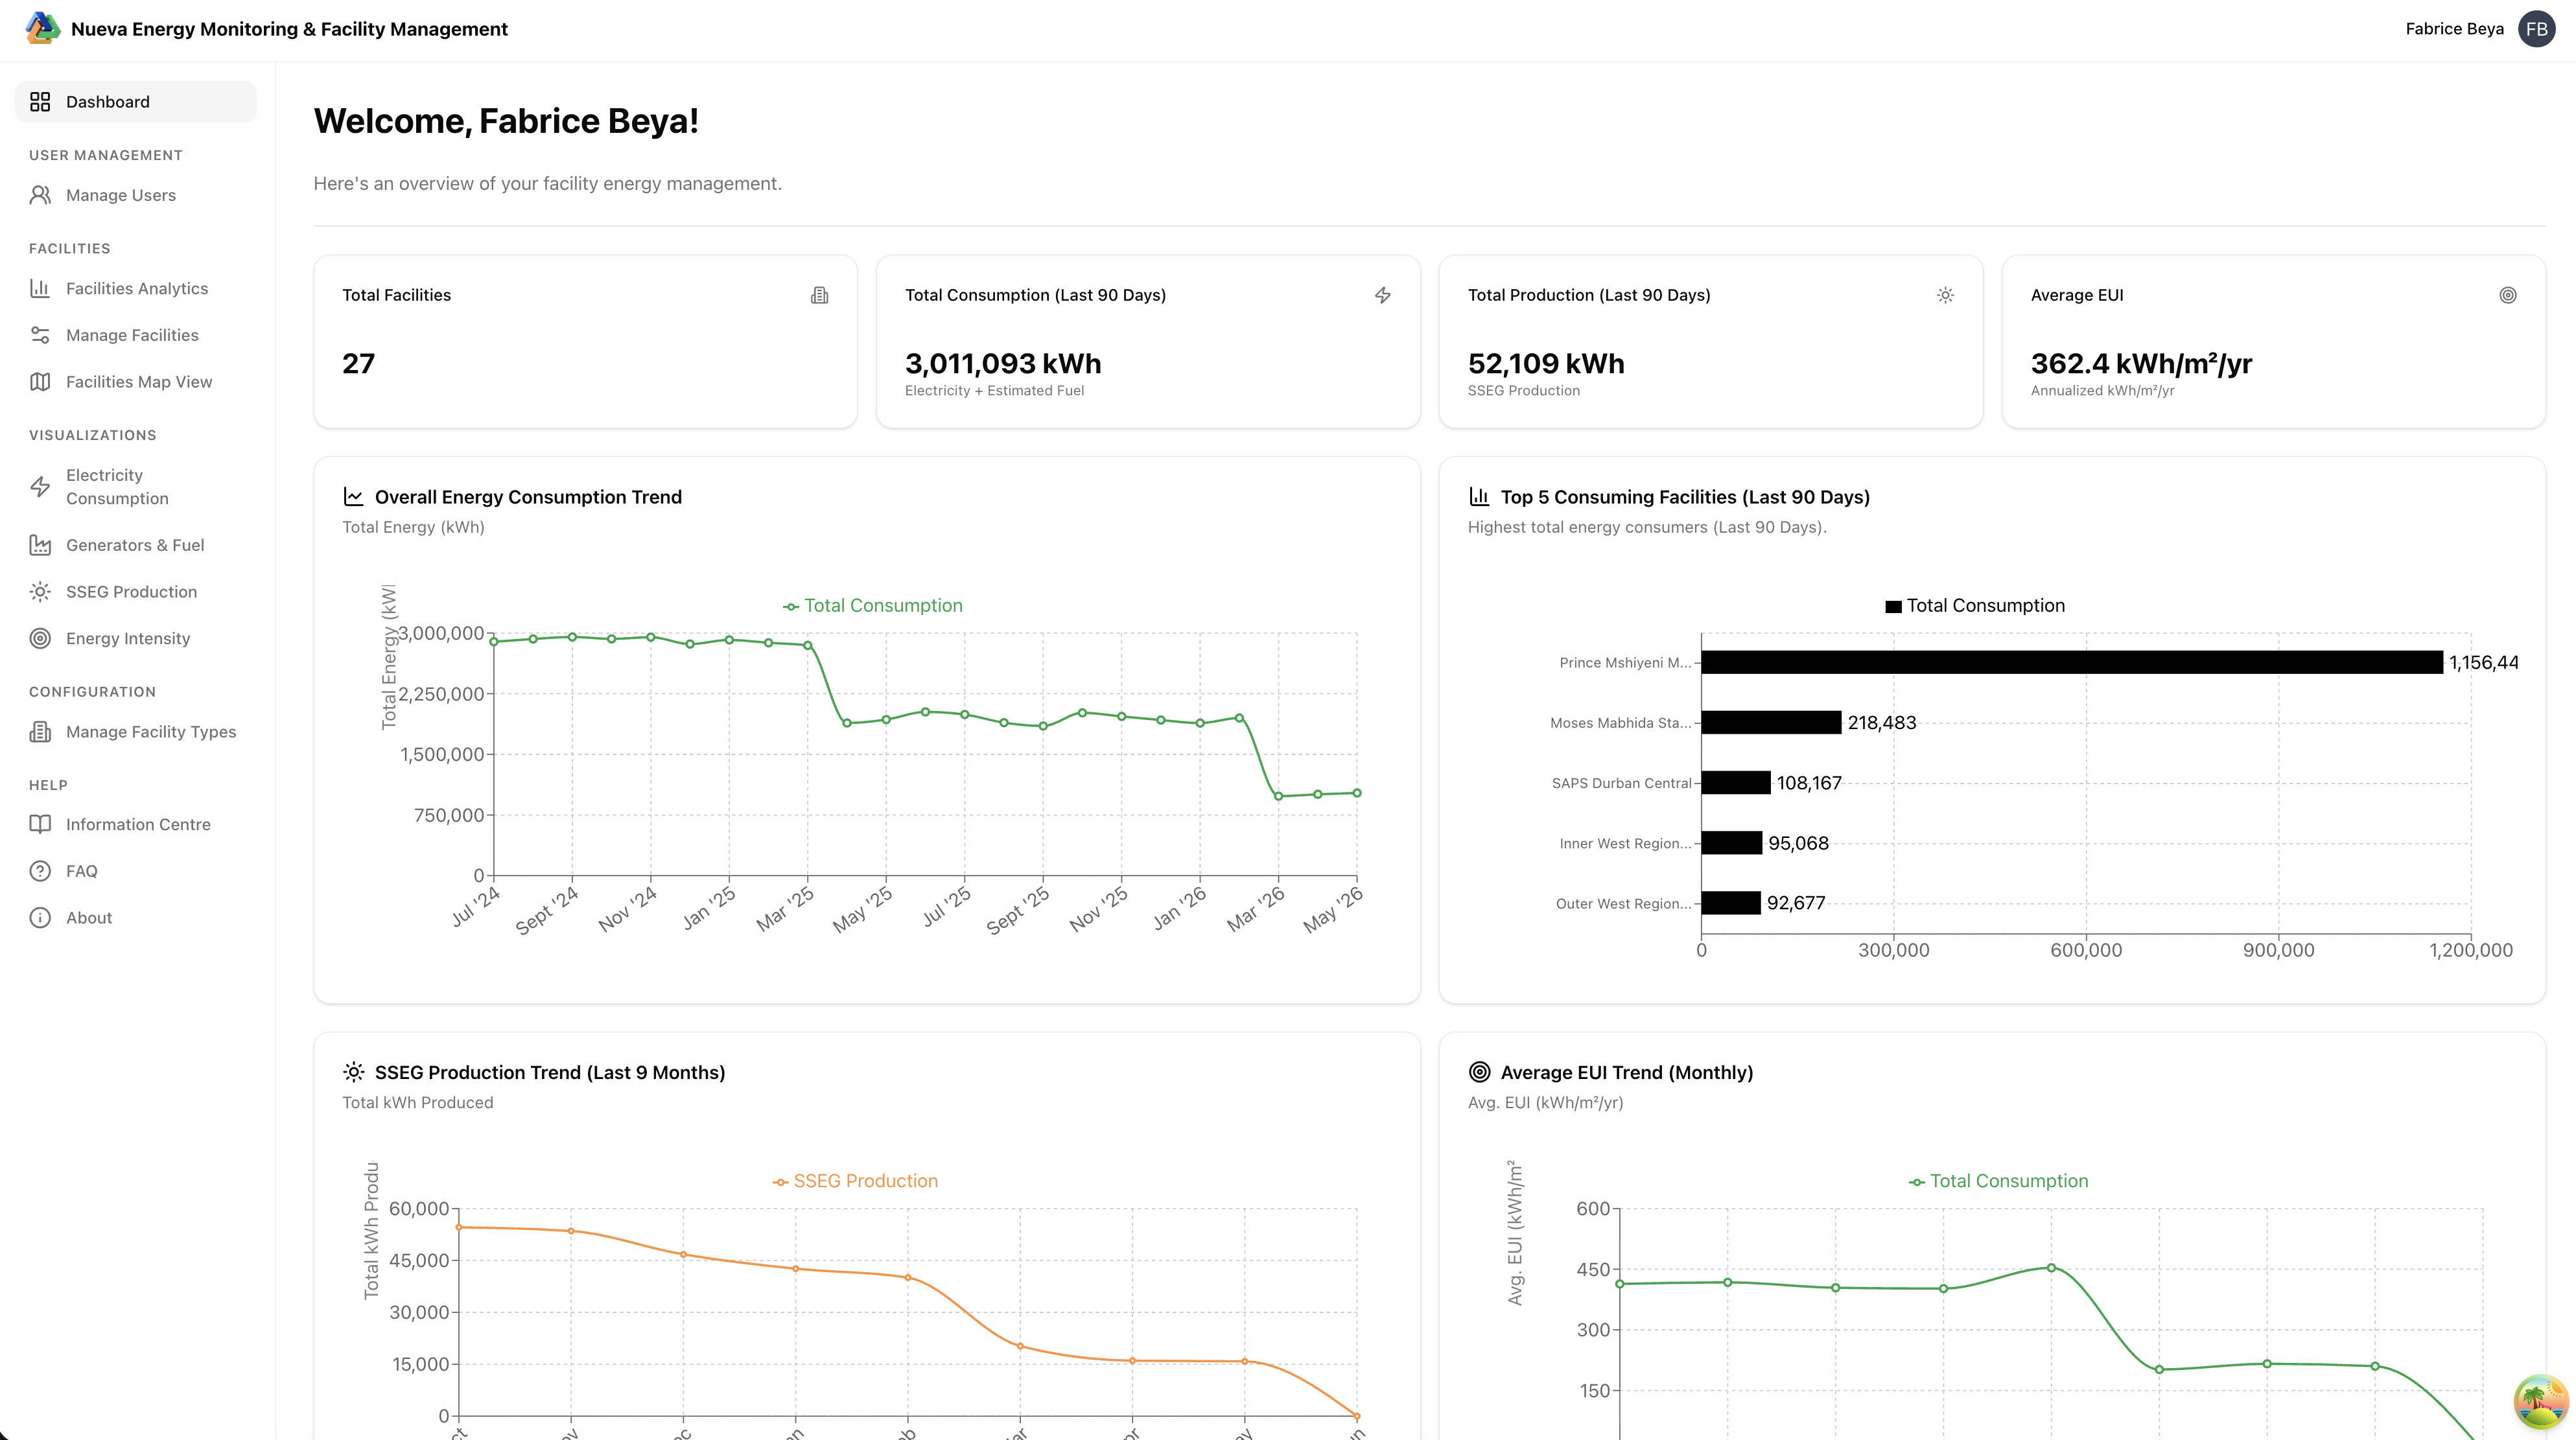Screen dimensions: 2576x1440
Task: Click the 108,167 bar value label
Action: click(x=1809, y=783)
